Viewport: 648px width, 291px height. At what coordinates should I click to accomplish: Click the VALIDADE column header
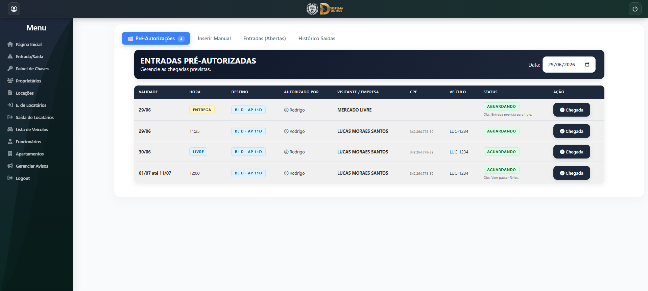tap(148, 92)
